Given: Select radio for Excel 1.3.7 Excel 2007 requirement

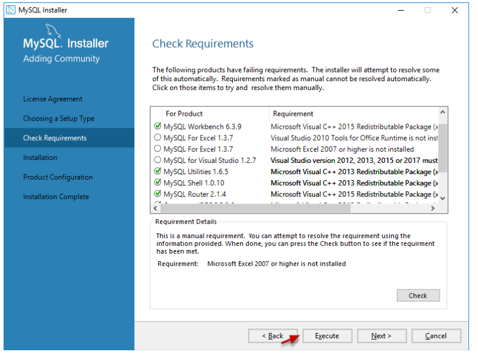Looking at the screenshot, I should click(158, 149).
